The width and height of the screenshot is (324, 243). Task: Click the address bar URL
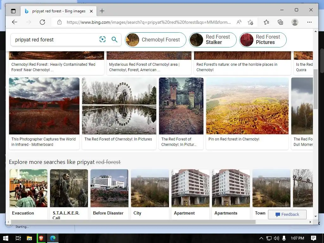coord(149,22)
